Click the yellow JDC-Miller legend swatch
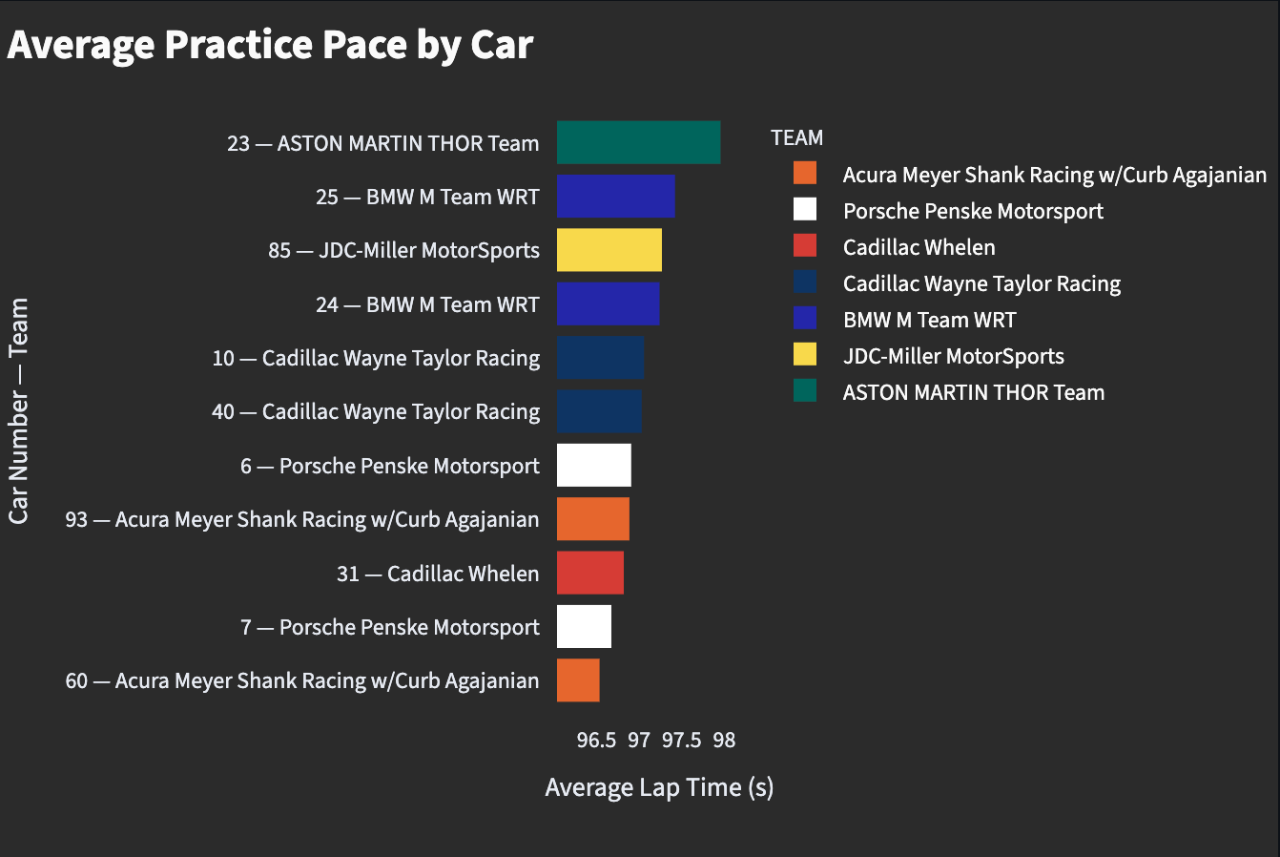Viewport: 1280px width, 857px height. [x=804, y=355]
